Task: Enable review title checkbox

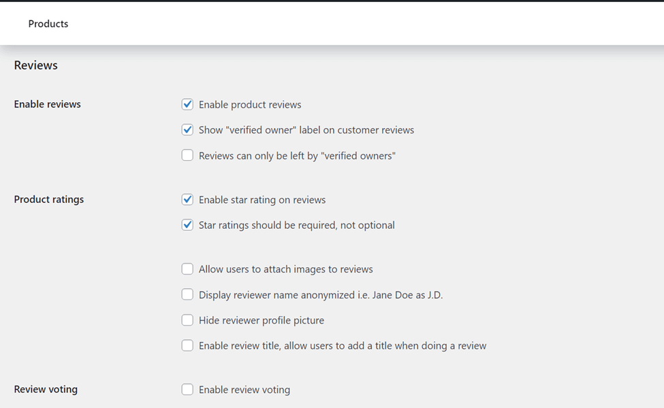Action: pos(187,345)
